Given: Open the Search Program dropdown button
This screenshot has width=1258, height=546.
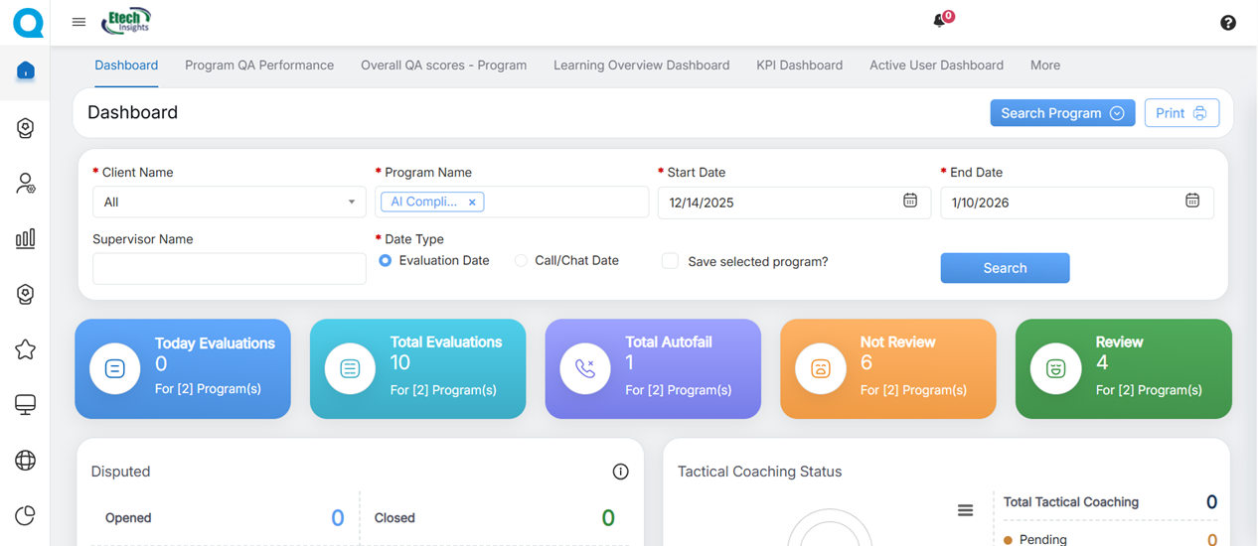Looking at the screenshot, I should (x=1061, y=113).
